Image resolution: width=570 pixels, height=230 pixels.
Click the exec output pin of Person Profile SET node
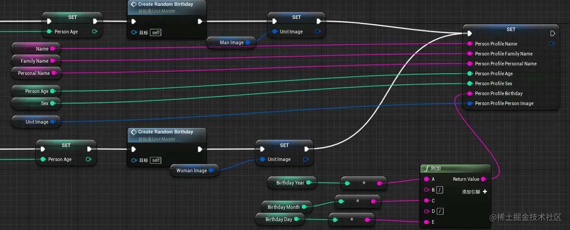click(552, 33)
